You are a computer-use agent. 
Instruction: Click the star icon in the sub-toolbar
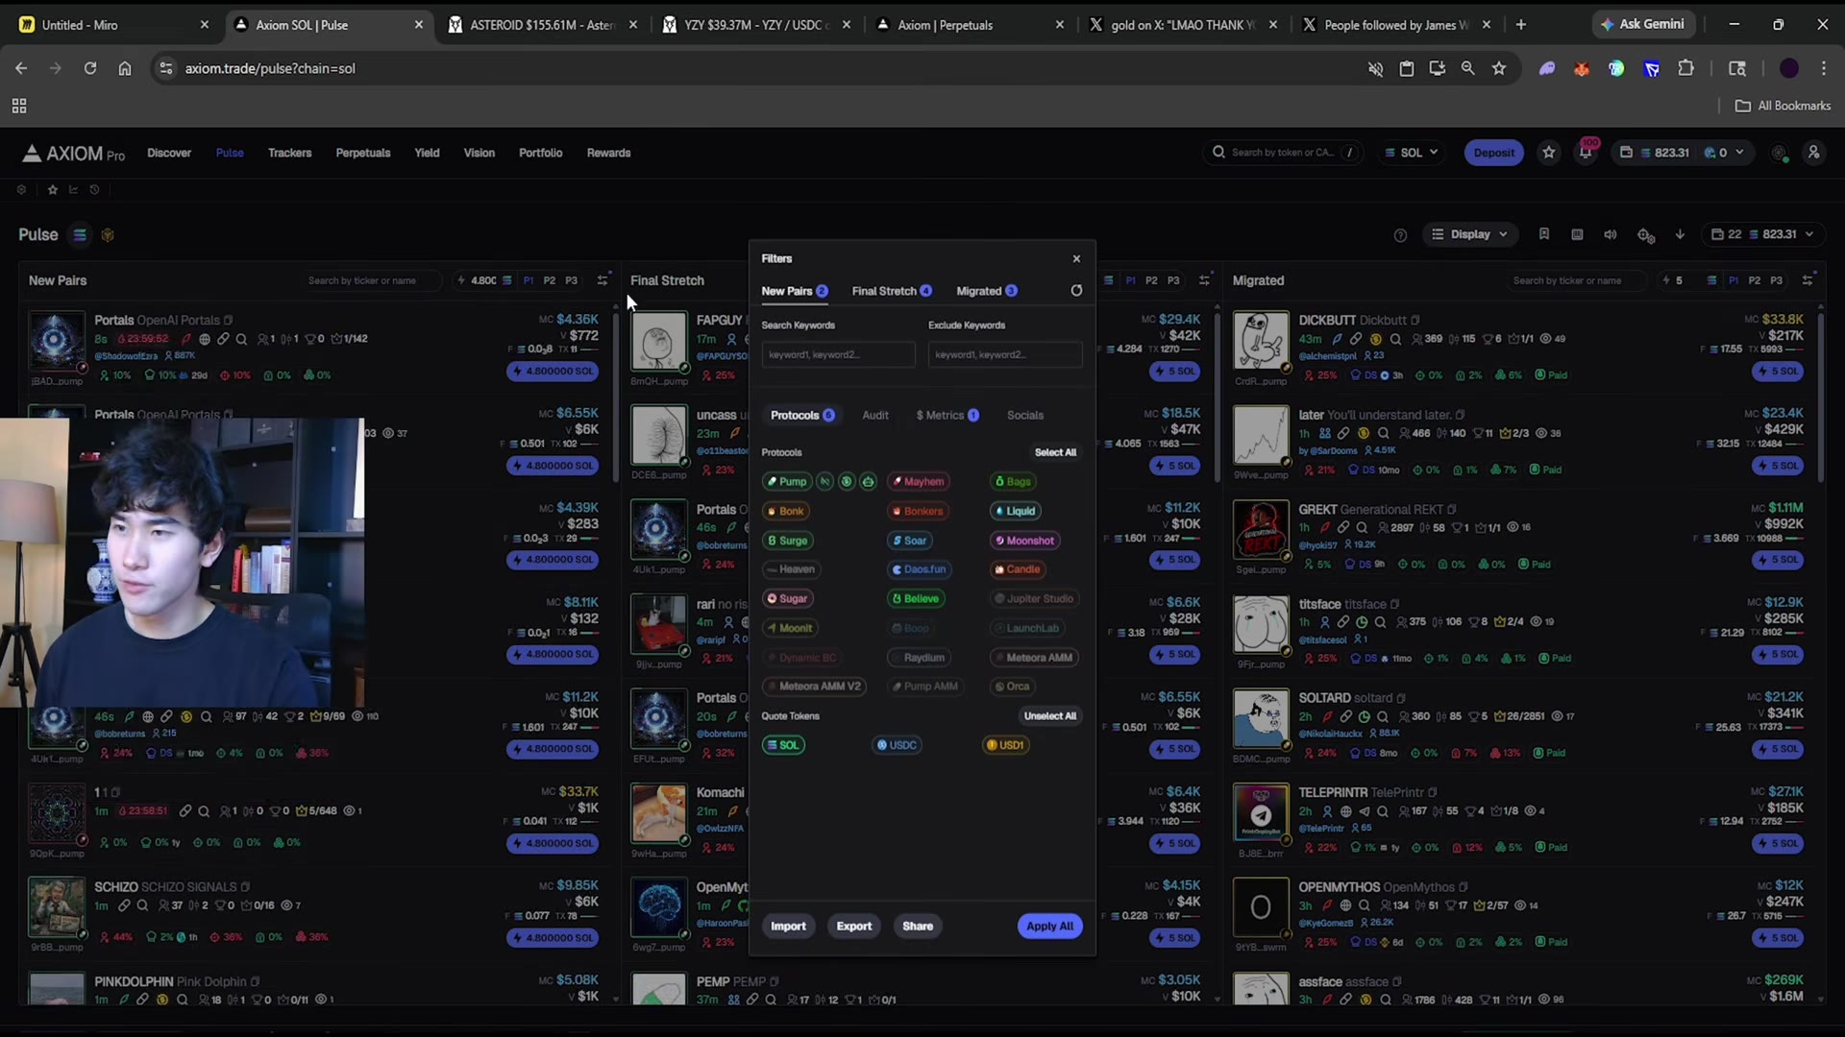pyautogui.click(x=53, y=190)
